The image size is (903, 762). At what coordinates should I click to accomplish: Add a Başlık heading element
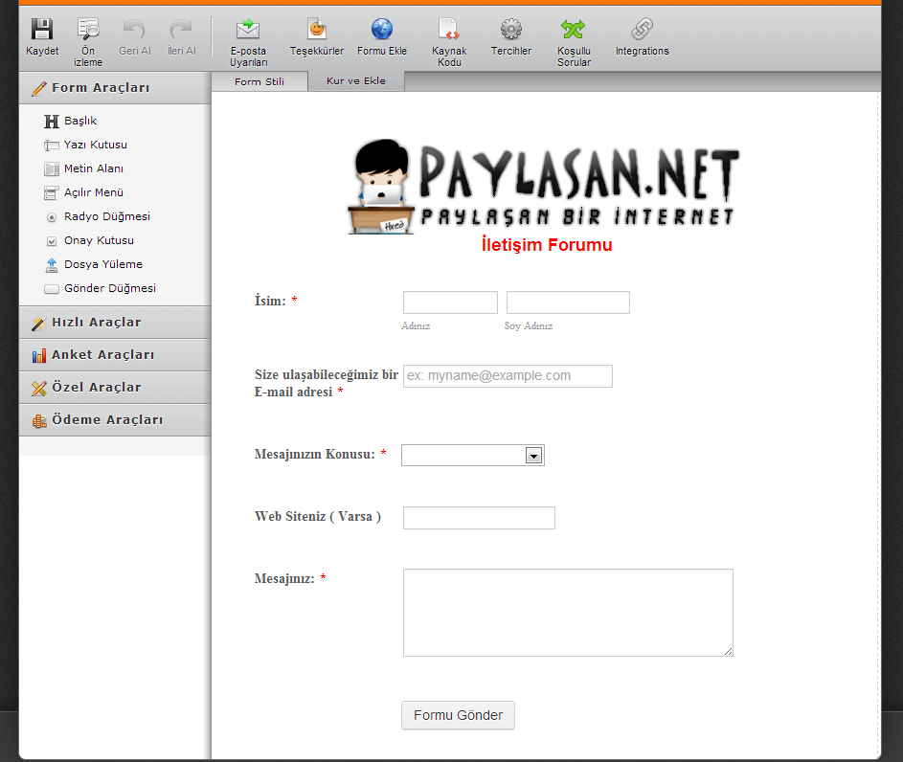70,121
